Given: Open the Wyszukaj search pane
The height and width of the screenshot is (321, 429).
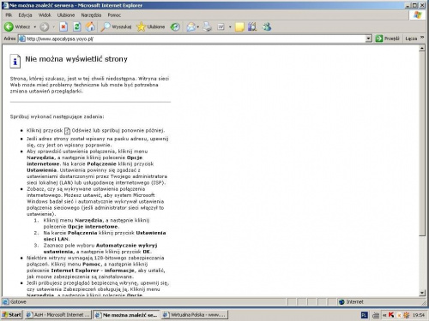Looking at the screenshot, I should click(116, 27).
